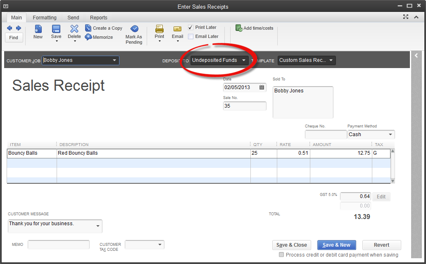The image size is (426, 264).
Task: Click the Create a Copy icon
Action: (88, 28)
